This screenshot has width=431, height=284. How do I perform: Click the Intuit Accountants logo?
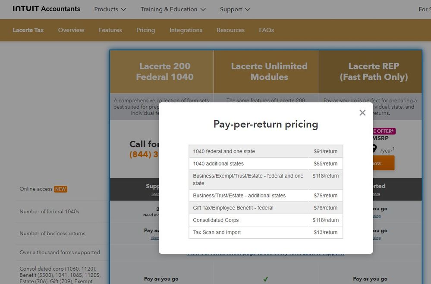pos(46,9)
